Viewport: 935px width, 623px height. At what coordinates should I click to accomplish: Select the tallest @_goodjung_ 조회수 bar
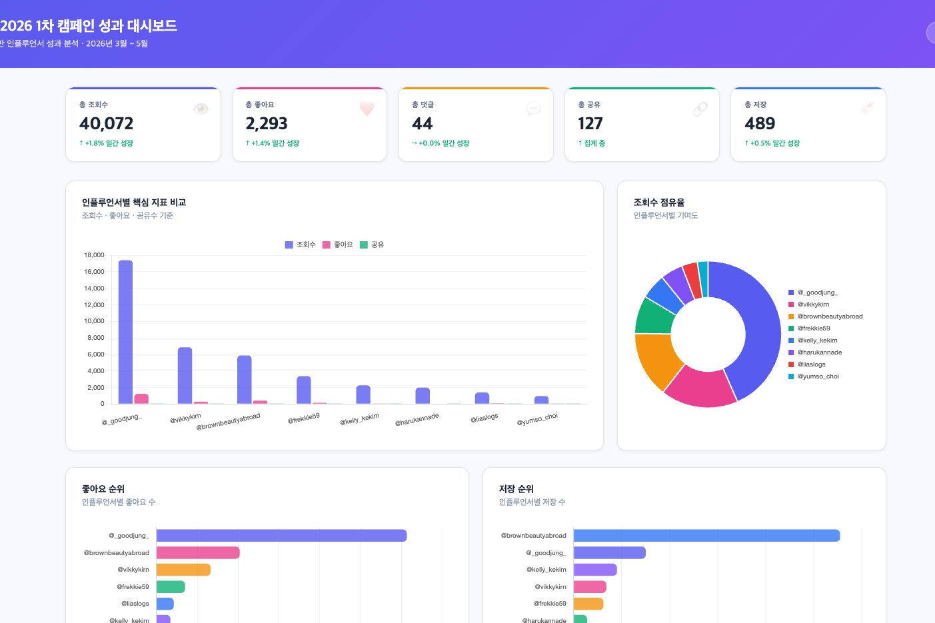click(125, 332)
